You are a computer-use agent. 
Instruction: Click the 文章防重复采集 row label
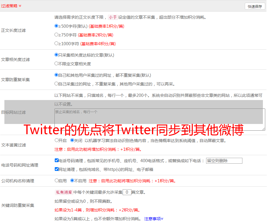pos(15,80)
